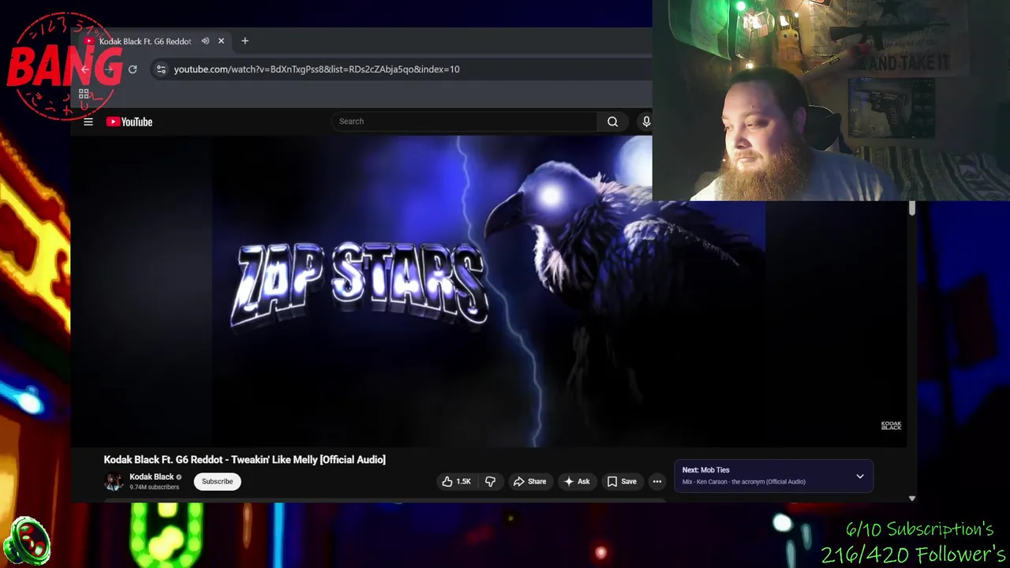Save the video to a playlist
This screenshot has height=568, width=1010.
click(622, 481)
